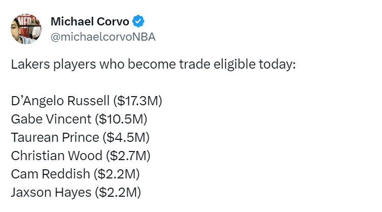The width and height of the screenshot is (382, 212).
Task: Open Michael Corvo's profile avatar photo
Action: tap(26, 29)
